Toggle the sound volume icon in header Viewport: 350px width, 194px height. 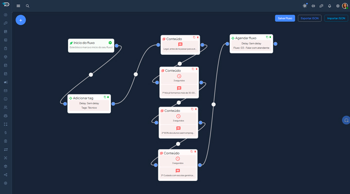(x=313, y=6)
